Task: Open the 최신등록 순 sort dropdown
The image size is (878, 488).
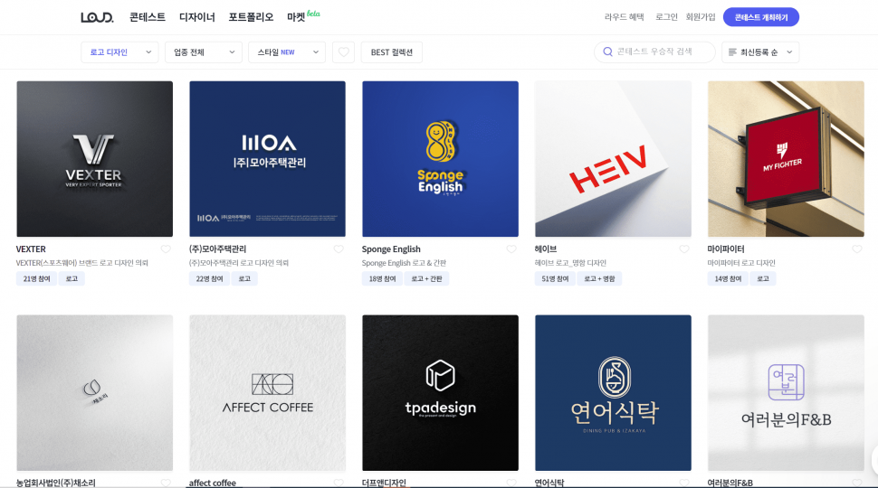Action: (x=760, y=52)
